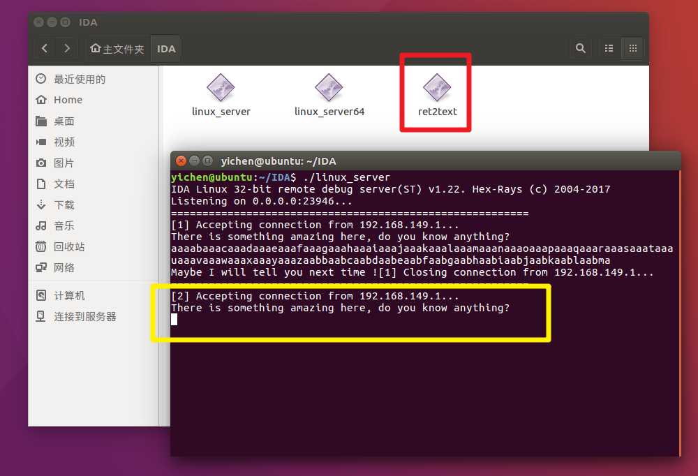Select the linux_server64 file icon
Viewport: 698px width, 476px height.
(329, 87)
